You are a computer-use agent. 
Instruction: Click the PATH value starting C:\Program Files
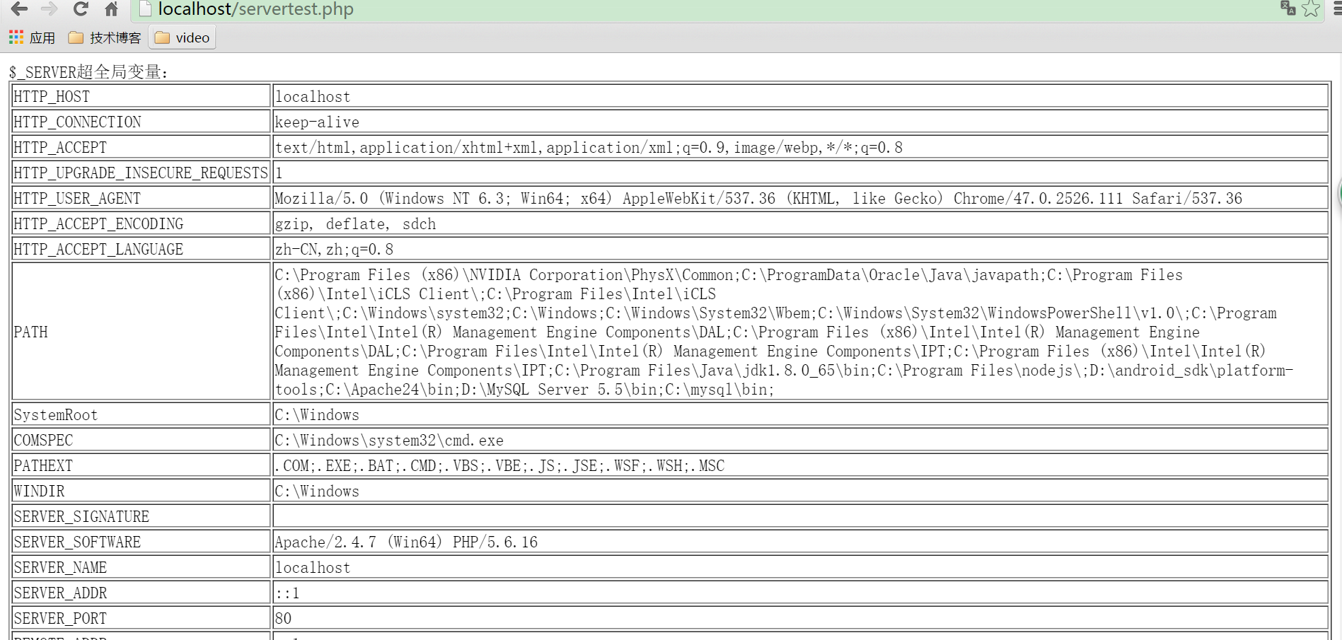point(784,332)
